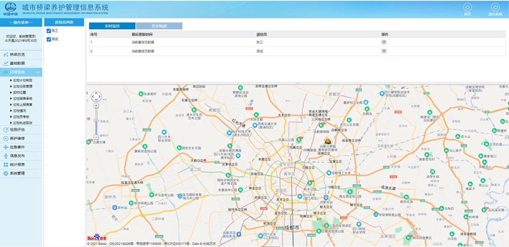The width and height of the screenshot is (509, 247).
Task: Open the 养护维修 menu label
Action: (17, 138)
